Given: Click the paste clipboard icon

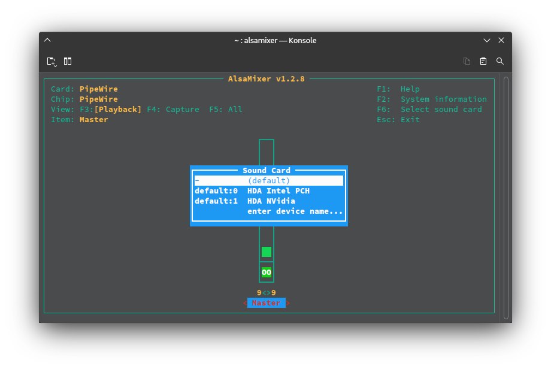Looking at the screenshot, I should coord(483,61).
